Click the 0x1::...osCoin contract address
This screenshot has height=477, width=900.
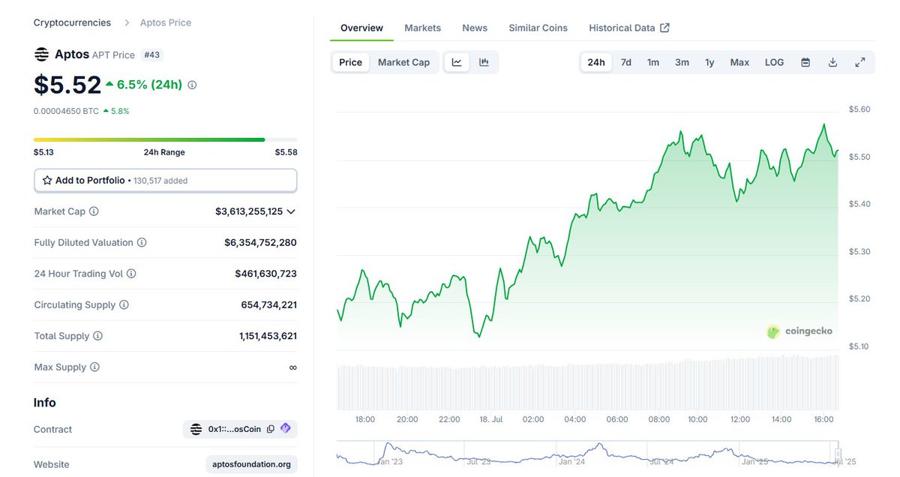click(235, 429)
